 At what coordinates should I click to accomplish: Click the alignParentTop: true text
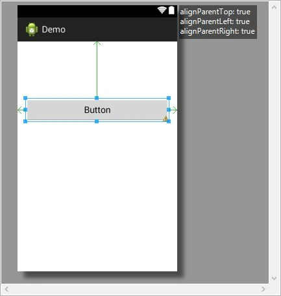coord(215,12)
